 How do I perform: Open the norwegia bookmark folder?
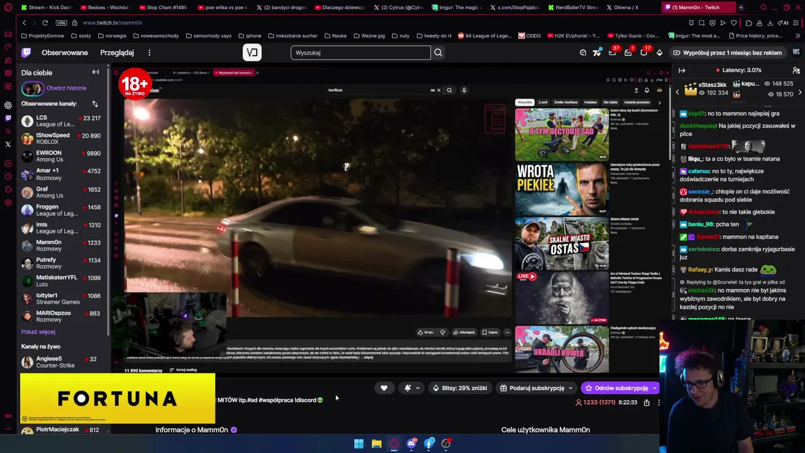(x=111, y=36)
